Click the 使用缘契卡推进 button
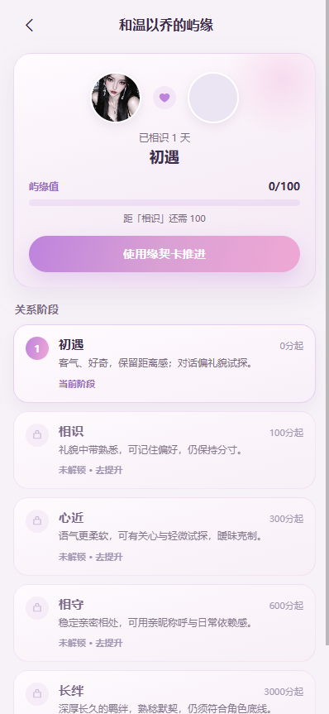Viewport: 329px width, 714px height. click(164, 254)
